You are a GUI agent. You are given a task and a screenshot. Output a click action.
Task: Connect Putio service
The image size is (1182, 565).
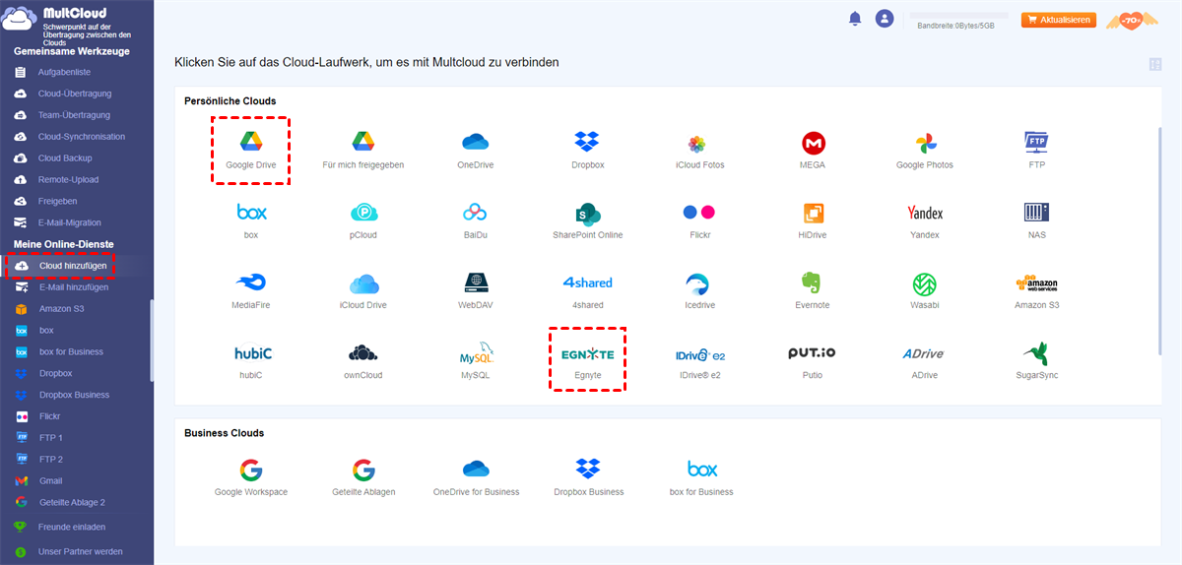click(813, 353)
